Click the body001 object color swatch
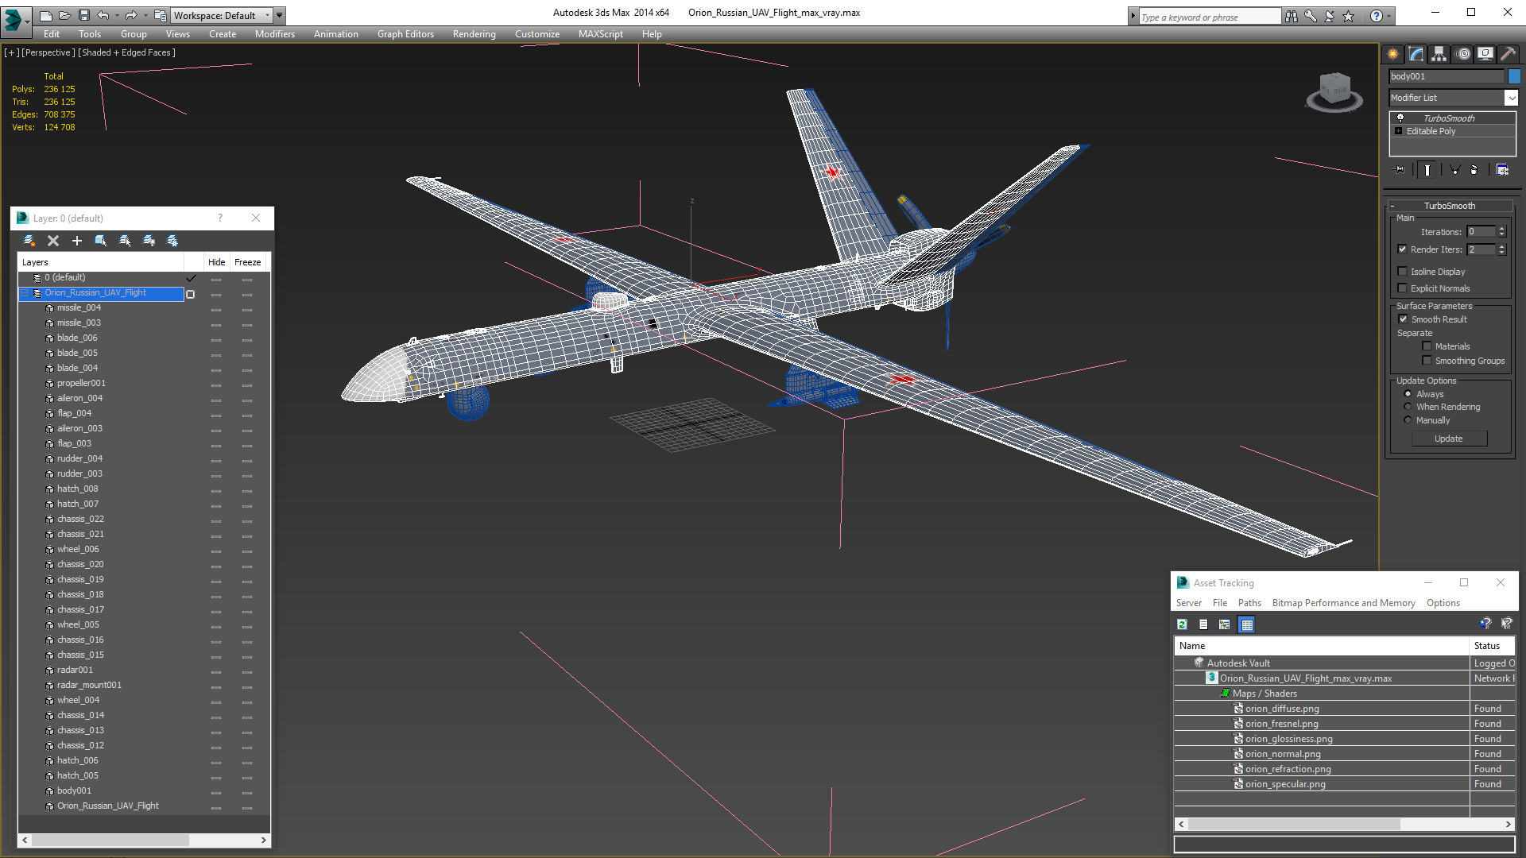 pyautogui.click(x=1514, y=76)
